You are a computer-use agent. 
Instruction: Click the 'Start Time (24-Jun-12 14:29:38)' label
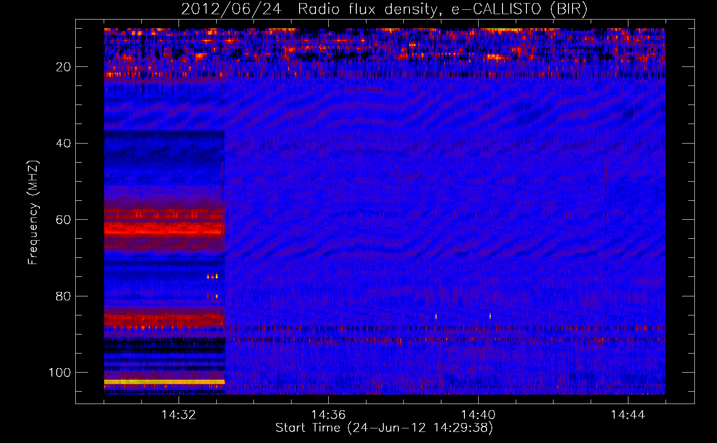coord(384,428)
